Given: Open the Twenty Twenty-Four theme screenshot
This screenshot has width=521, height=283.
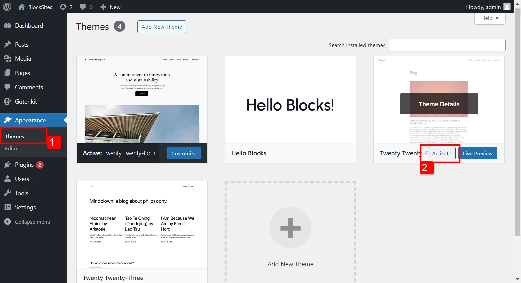Looking at the screenshot, I should [142, 99].
